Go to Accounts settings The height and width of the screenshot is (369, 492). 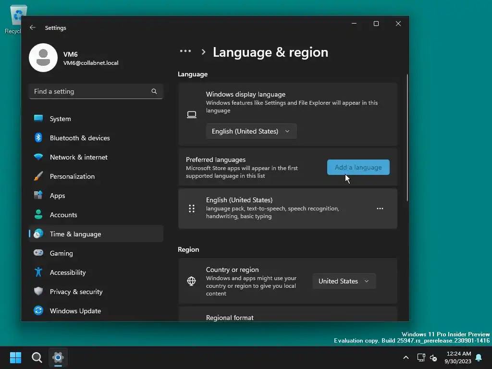96,215
